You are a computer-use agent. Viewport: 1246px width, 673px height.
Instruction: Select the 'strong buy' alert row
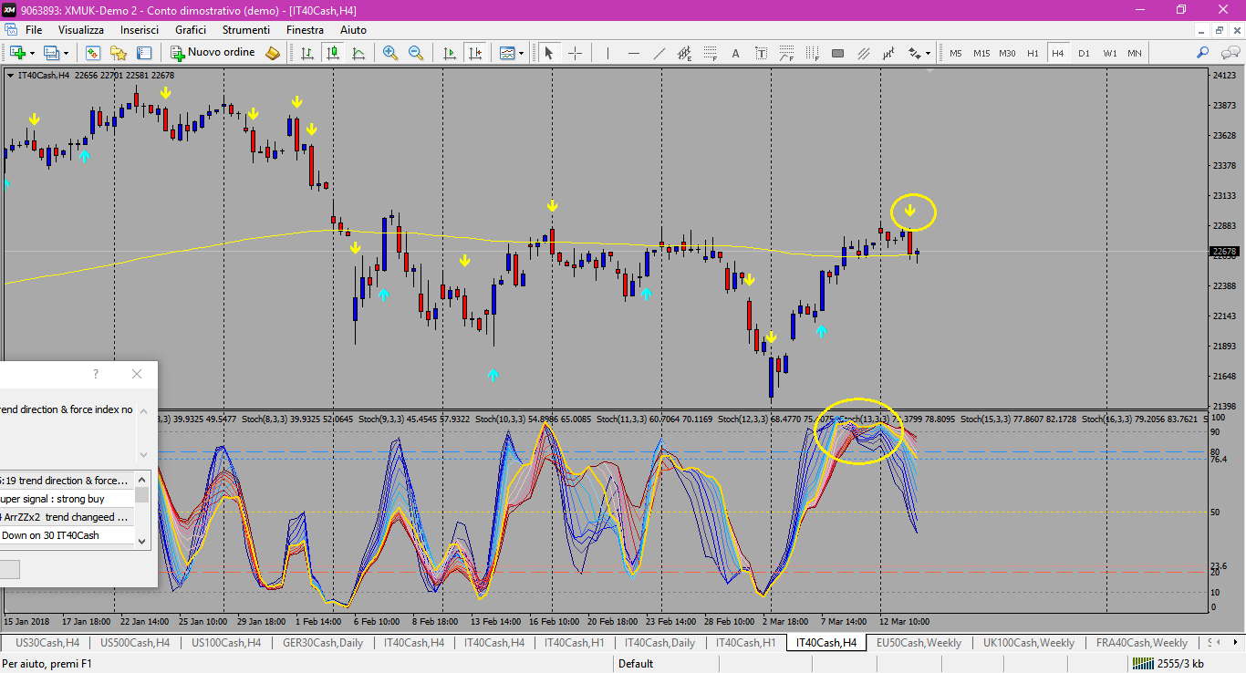coord(67,499)
